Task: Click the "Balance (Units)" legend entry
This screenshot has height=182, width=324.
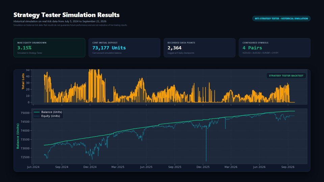Action: (52, 112)
